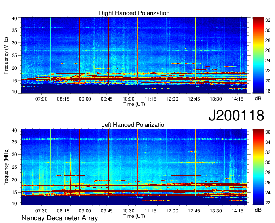Screen dimensions: 275x223
Task: Click 08:15 time tick on left-handed plot
Action: (x=63, y=211)
